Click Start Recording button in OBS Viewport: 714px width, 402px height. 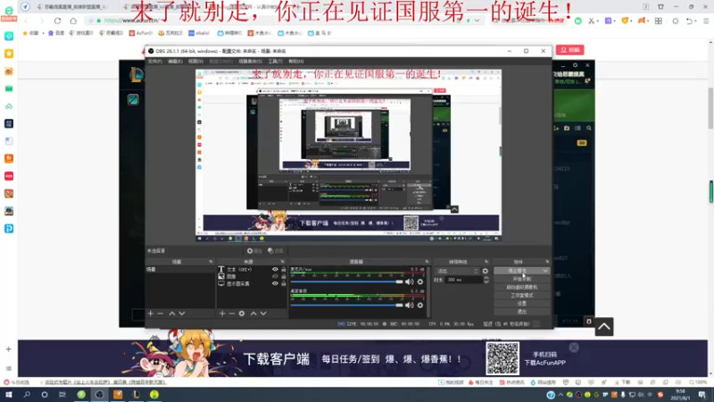point(522,279)
